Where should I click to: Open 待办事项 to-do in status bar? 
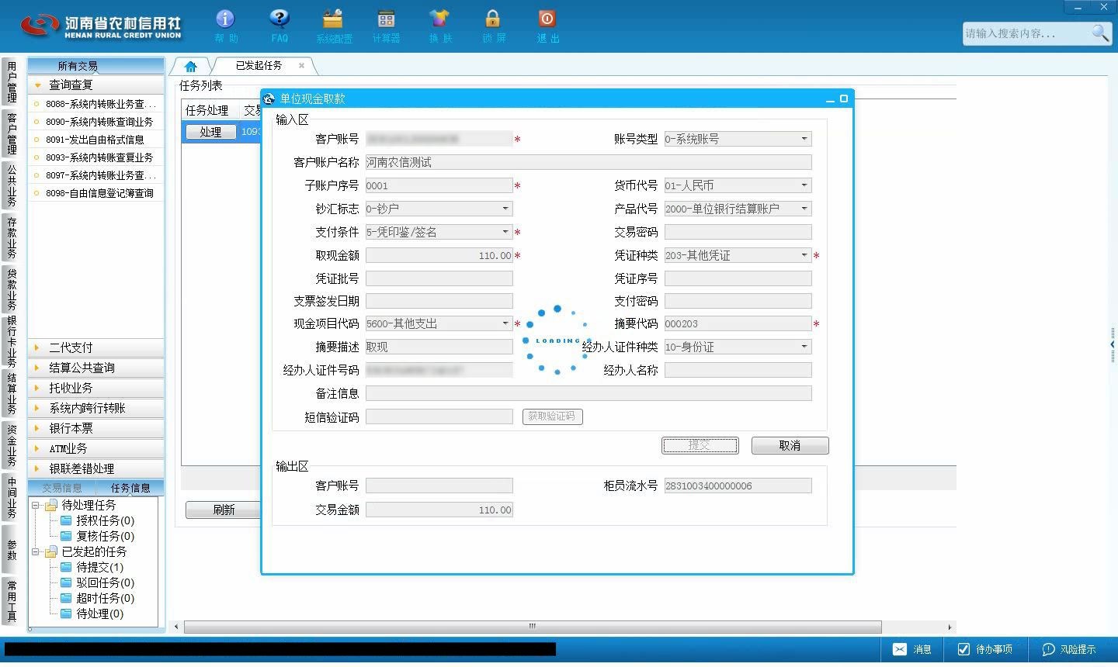click(x=984, y=649)
